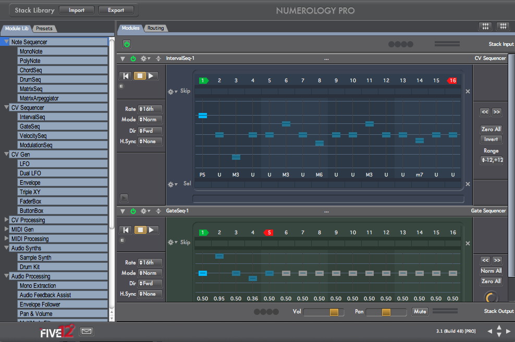
Task: Collapse the GateSeq-1 module with disclosure triangle
Action: click(x=123, y=211)
